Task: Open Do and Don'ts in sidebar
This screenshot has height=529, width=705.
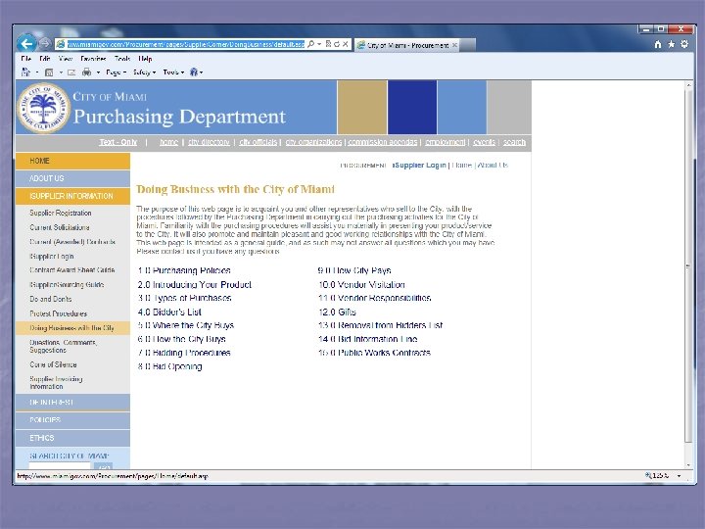Action: [x=50, y=299]
